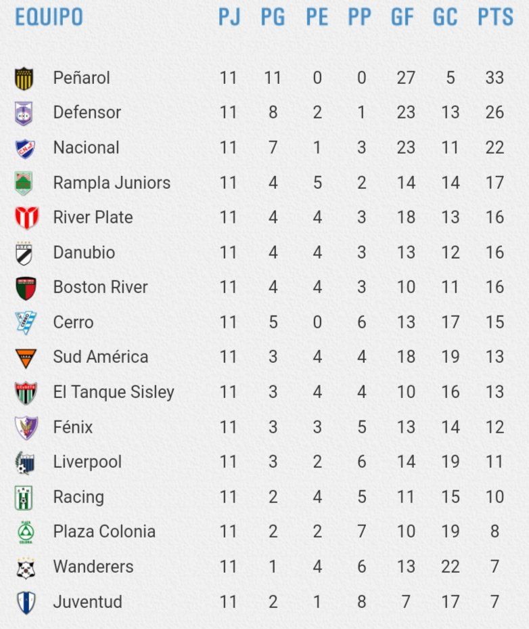
Task: Click the Peñarol club crest icon
Action: [x=24, y=79]
